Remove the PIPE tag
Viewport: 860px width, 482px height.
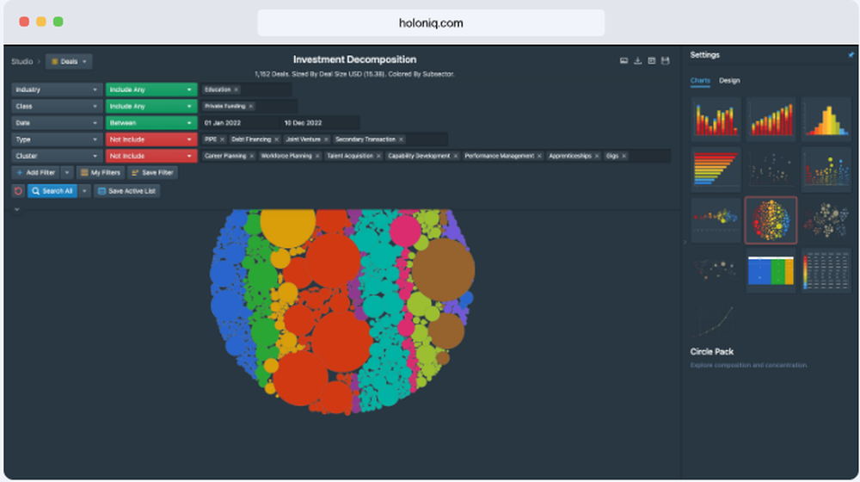point(222,139)
